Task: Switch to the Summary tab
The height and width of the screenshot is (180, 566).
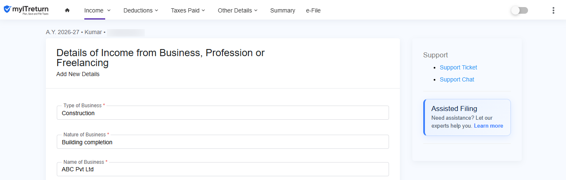Action: [x=283, y=10]
